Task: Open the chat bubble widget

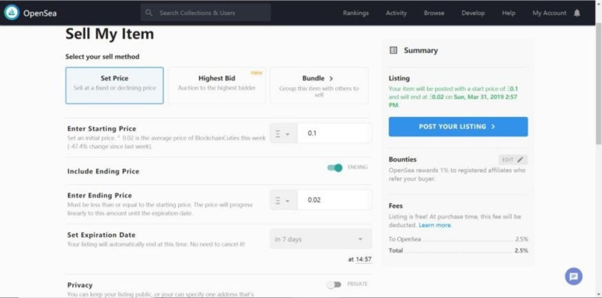Action: [574, 276]
